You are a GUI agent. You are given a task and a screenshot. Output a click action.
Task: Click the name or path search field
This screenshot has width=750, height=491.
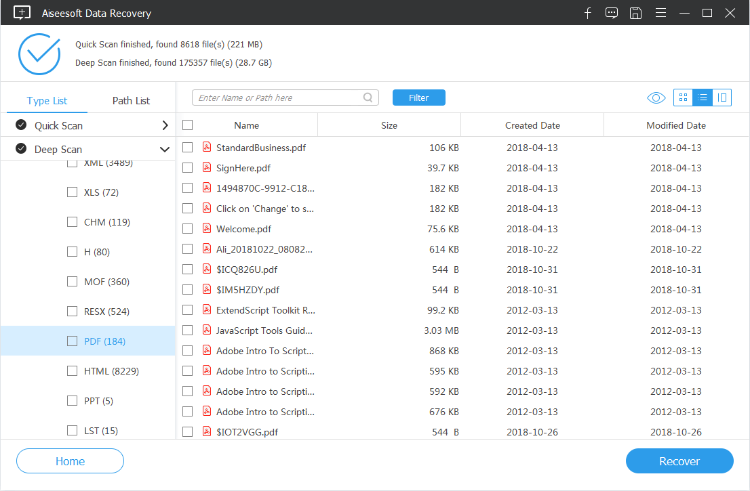pyautogui.click(x=278, y=98)
